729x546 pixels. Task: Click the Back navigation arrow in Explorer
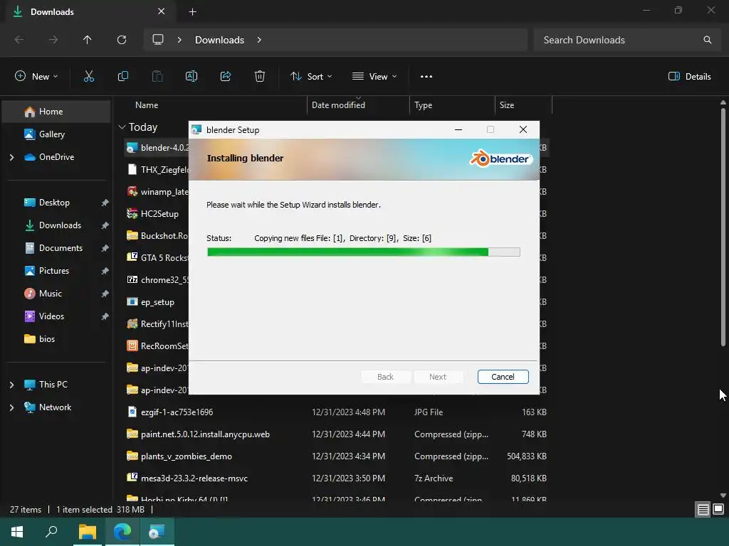(19, 40)
